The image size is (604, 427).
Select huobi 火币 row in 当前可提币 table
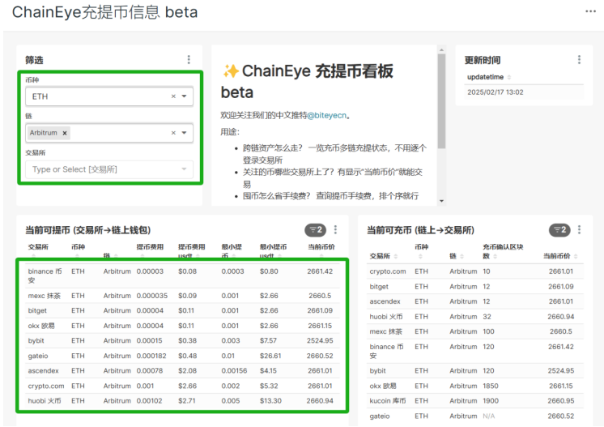183,401
